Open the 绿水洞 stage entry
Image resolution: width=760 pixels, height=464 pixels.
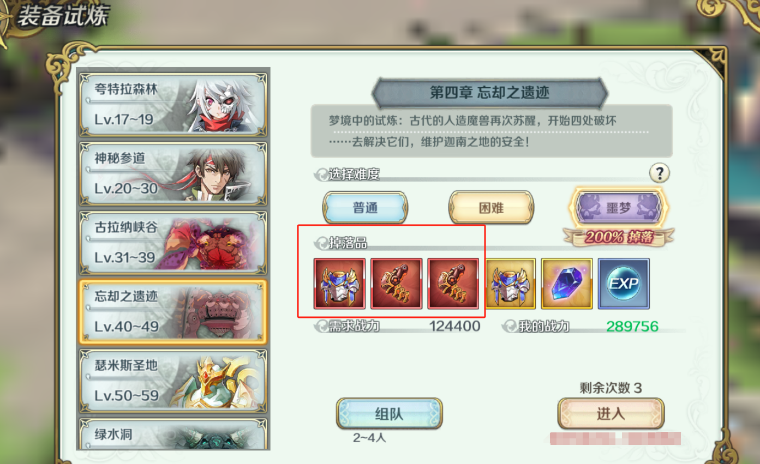click(x=173, y=434)
